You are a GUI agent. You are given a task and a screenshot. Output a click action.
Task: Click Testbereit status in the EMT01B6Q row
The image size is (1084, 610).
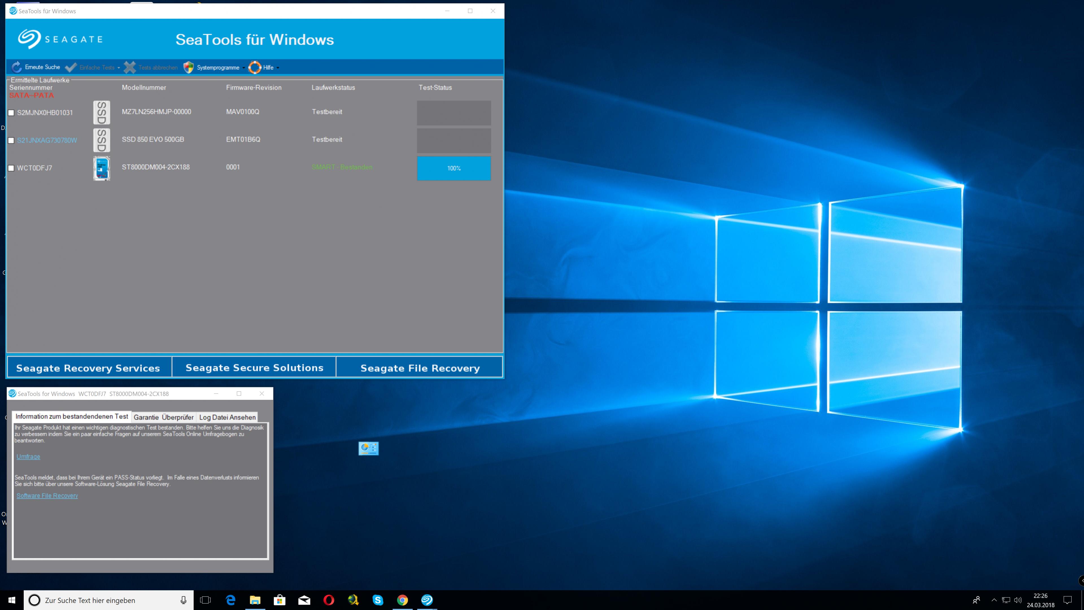(327, 140)
